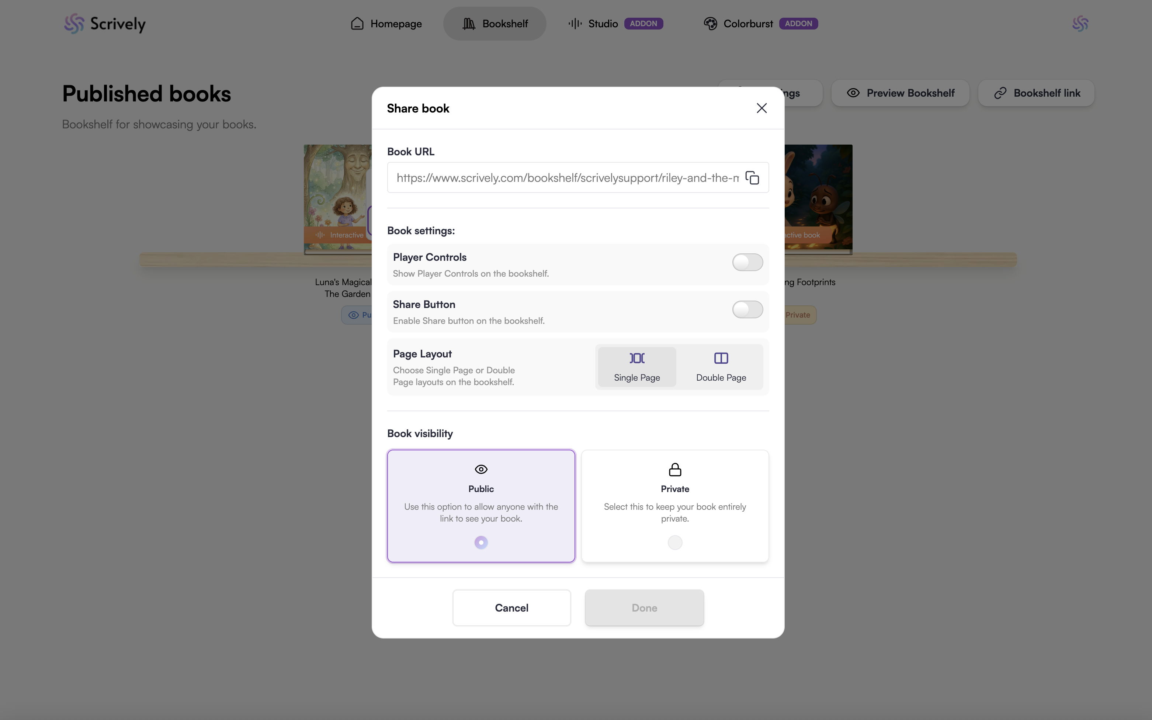Click the Preview Bookshelf button

(x=900, y=93)
